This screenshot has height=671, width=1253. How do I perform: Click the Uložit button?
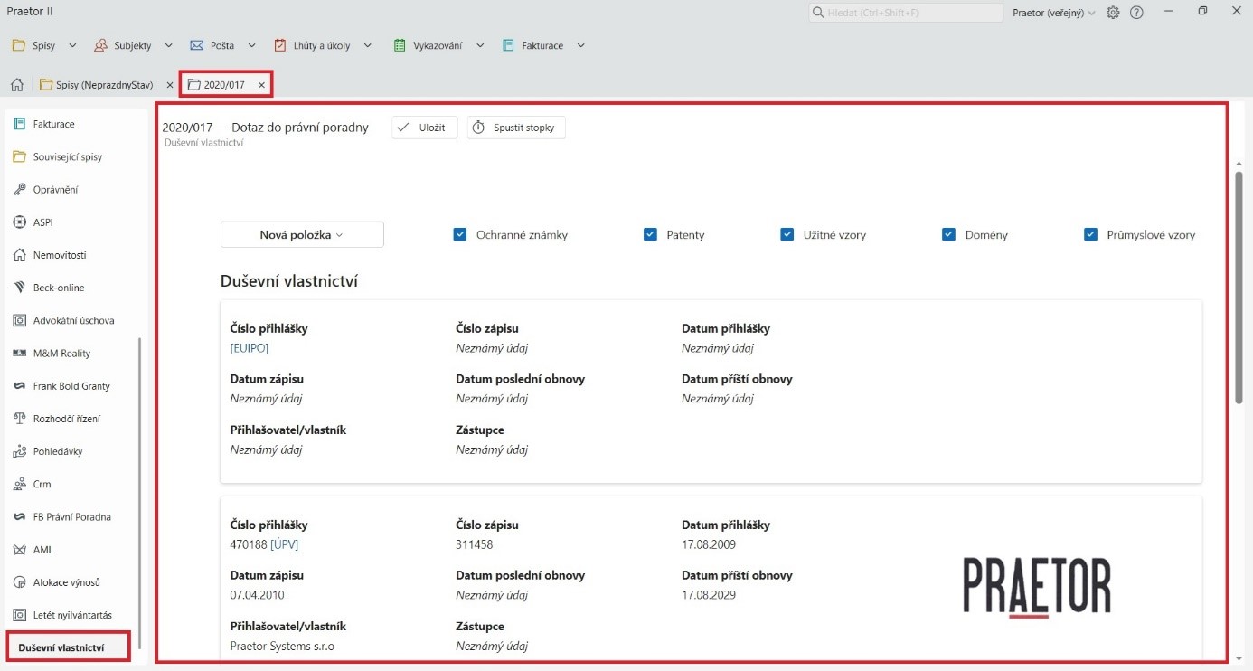coord(424,128)
